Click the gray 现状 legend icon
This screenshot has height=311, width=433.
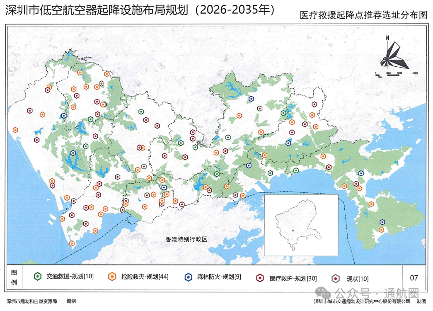(336, 279)
